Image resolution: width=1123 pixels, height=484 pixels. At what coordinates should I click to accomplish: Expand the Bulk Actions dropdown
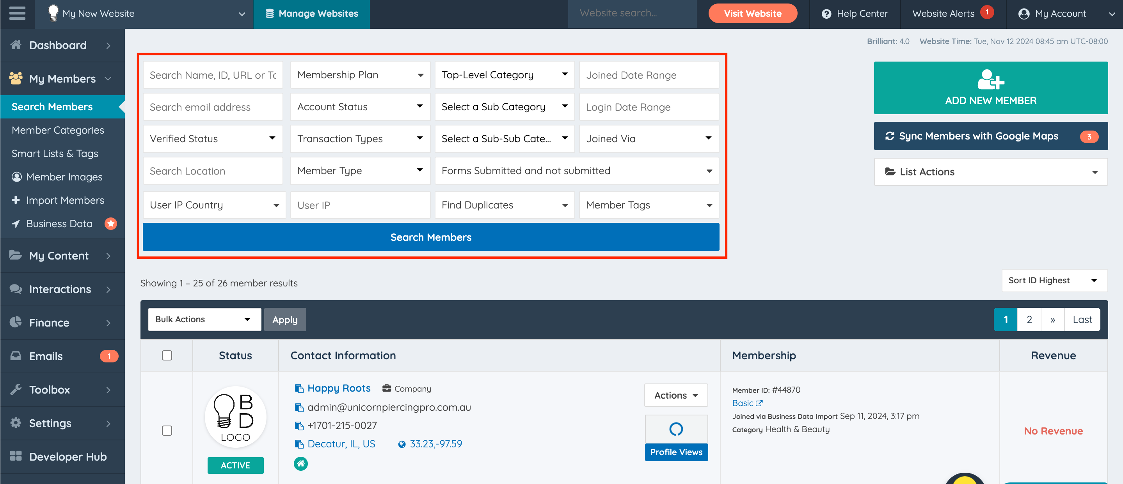(204, 320)
